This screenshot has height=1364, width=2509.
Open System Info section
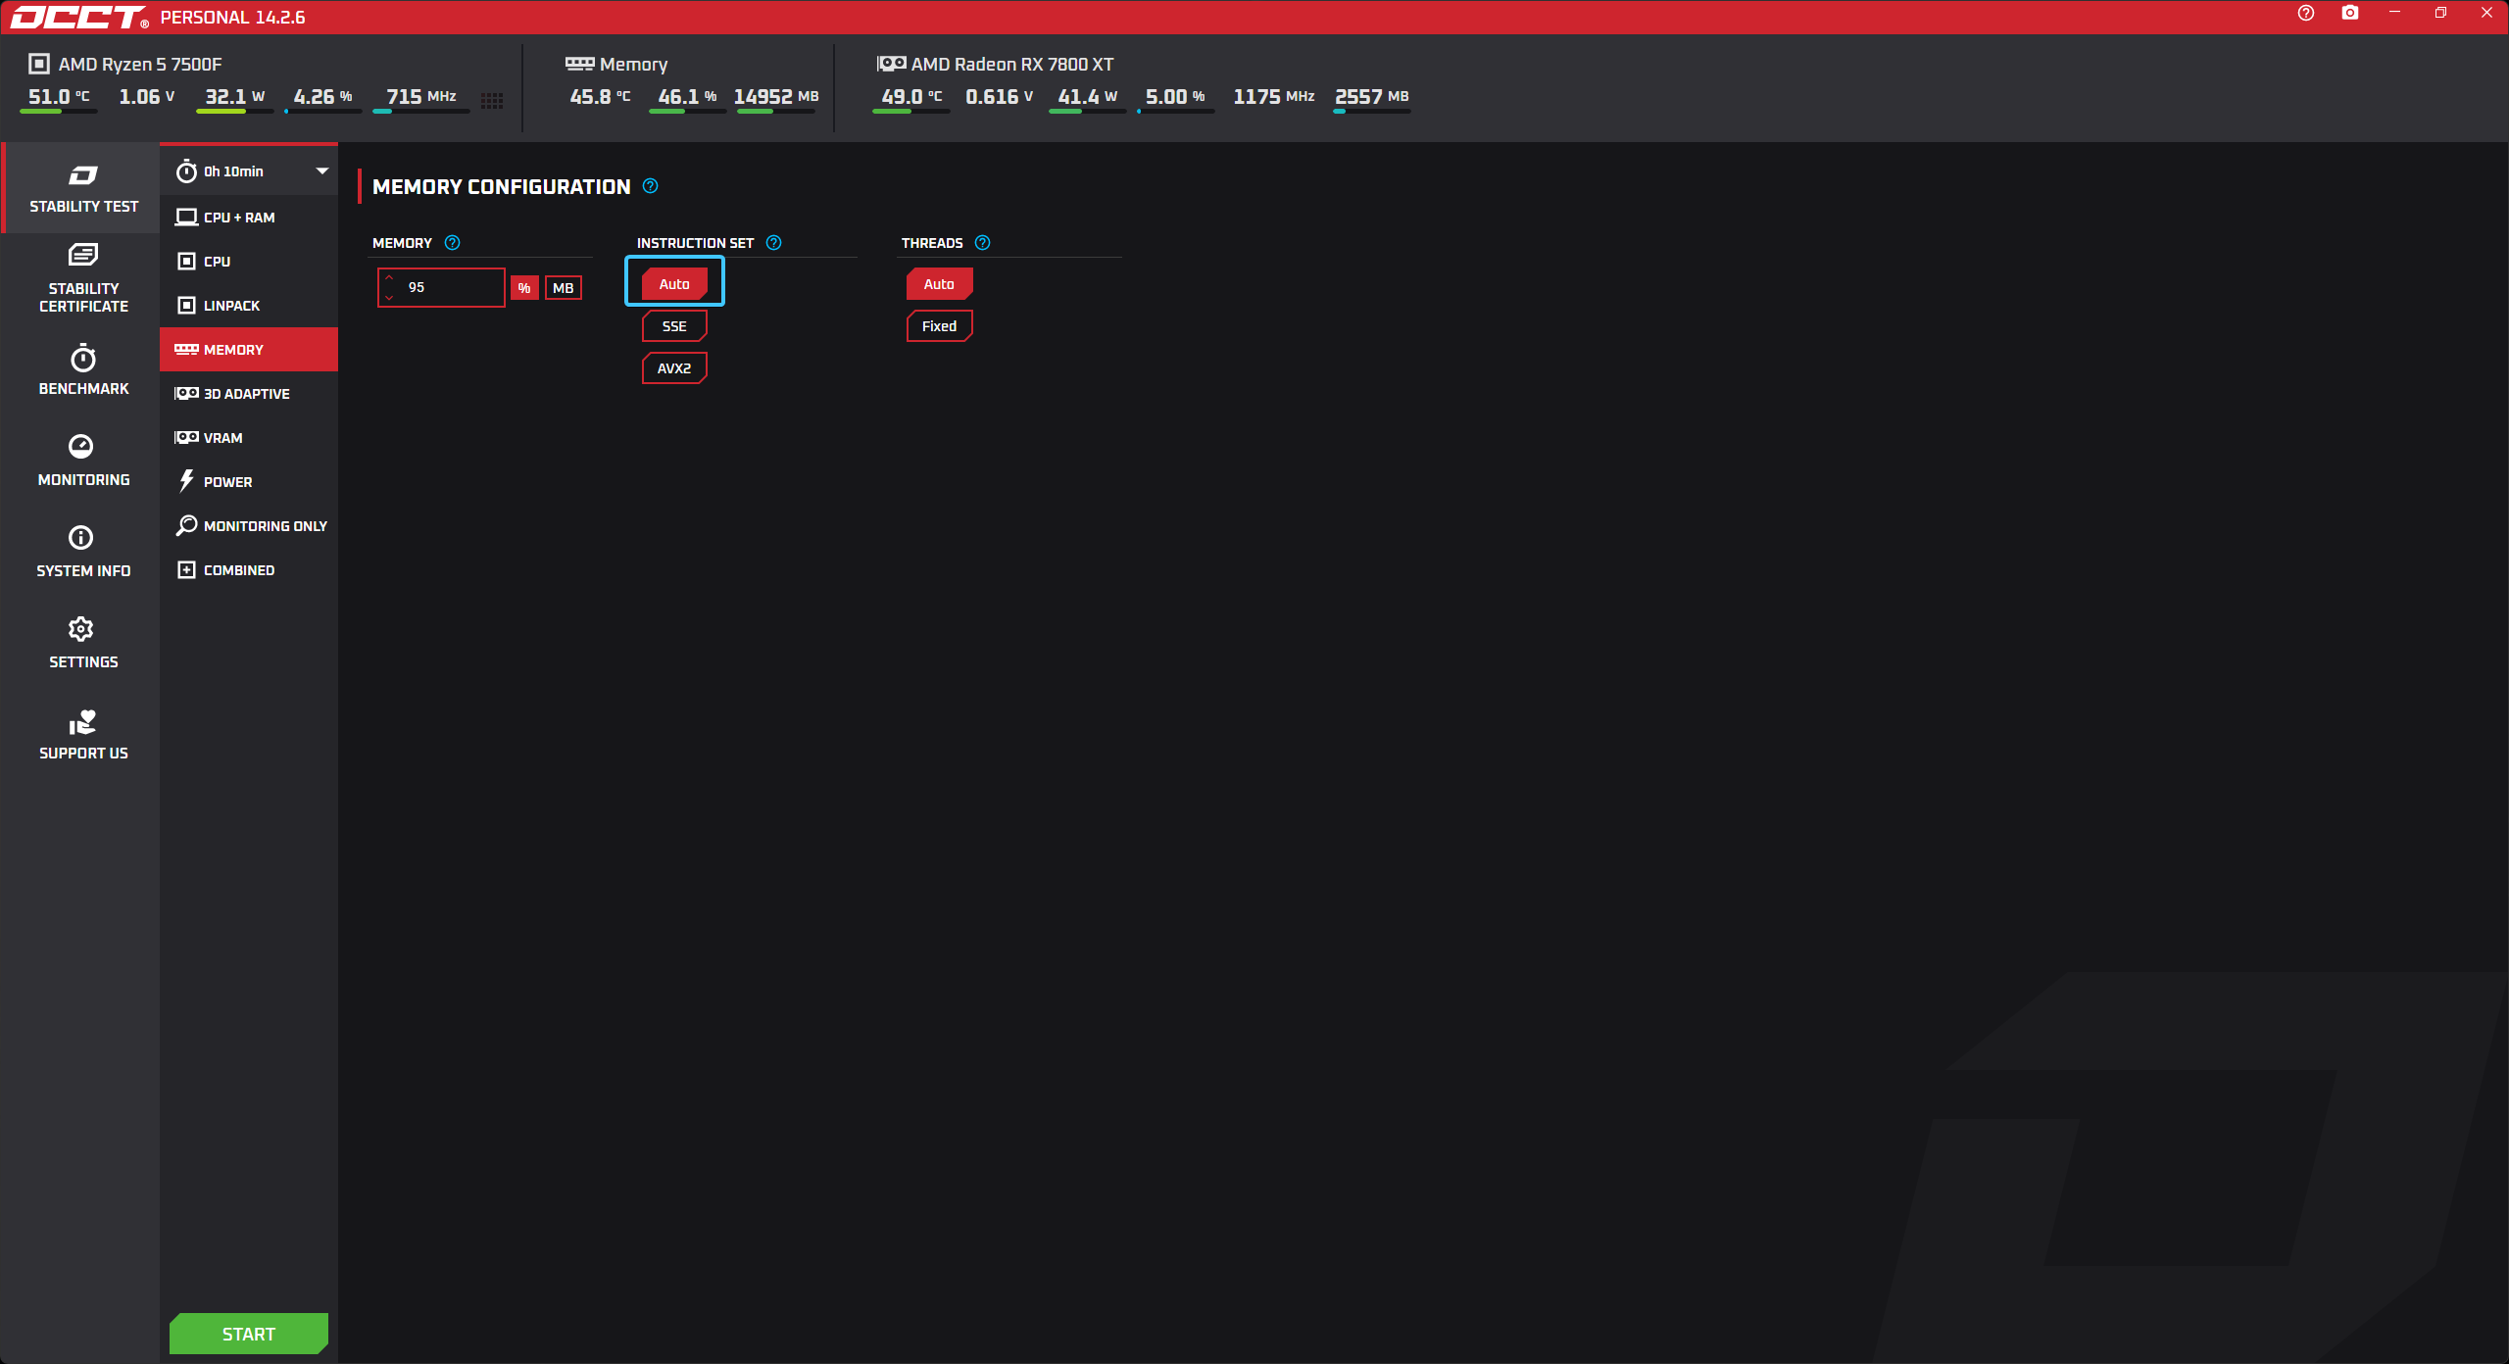(83, 552)
